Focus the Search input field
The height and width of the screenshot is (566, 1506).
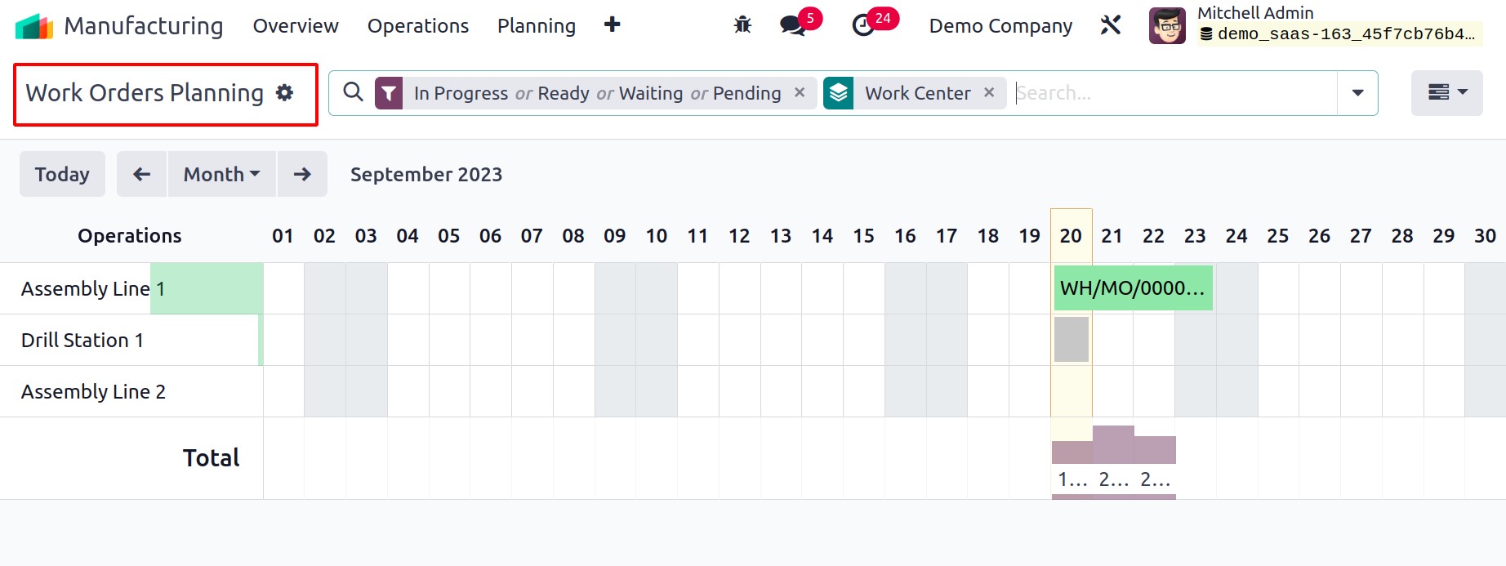[x=1174, y=93]
